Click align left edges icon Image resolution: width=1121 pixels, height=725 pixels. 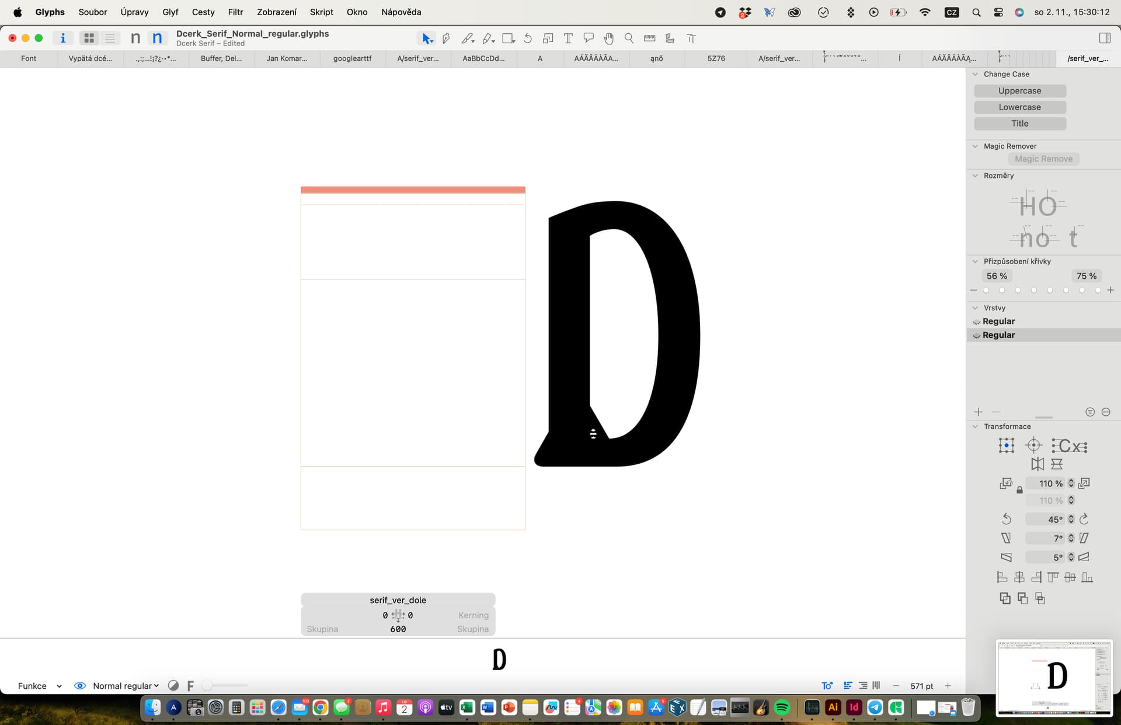pyautogui.click(x=1002, y=577)
